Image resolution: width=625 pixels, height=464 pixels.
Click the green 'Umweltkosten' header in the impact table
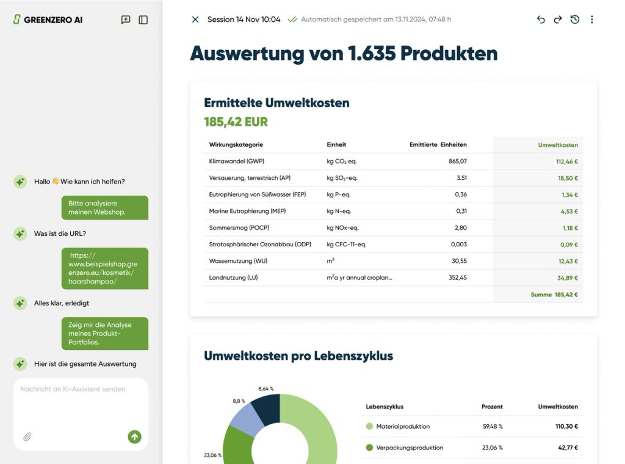coord(558,145)
